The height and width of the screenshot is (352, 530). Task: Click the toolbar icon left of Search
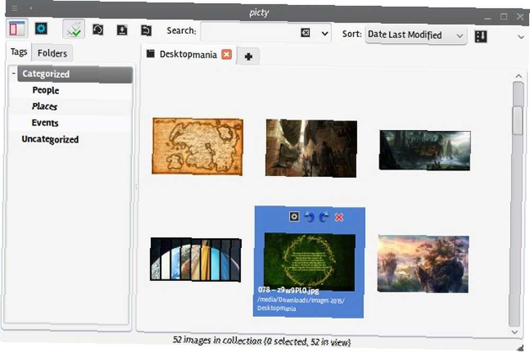click(146, 30)
